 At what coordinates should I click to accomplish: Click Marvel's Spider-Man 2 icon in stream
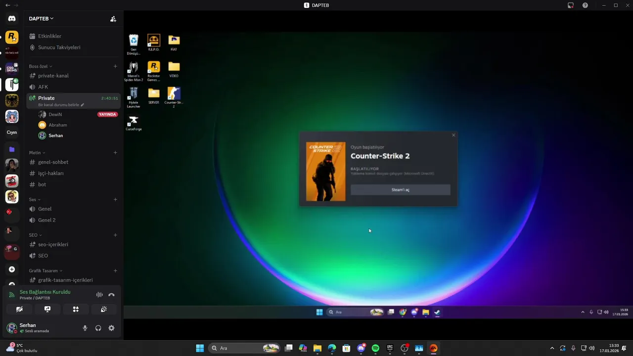coord(134,71)
